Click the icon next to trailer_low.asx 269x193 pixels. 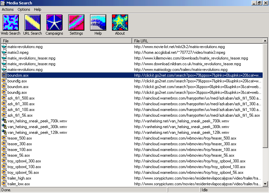point(4,184)
